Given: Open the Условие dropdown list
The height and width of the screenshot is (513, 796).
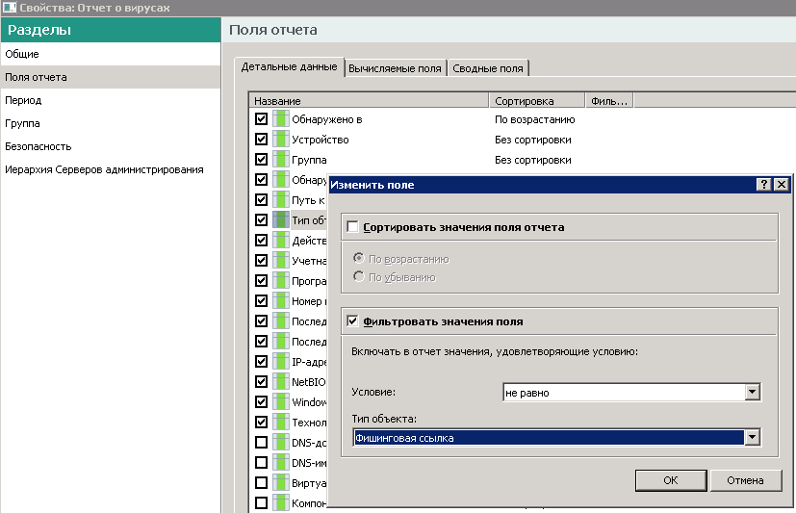Looking at the screenshot, I should 753,393.
